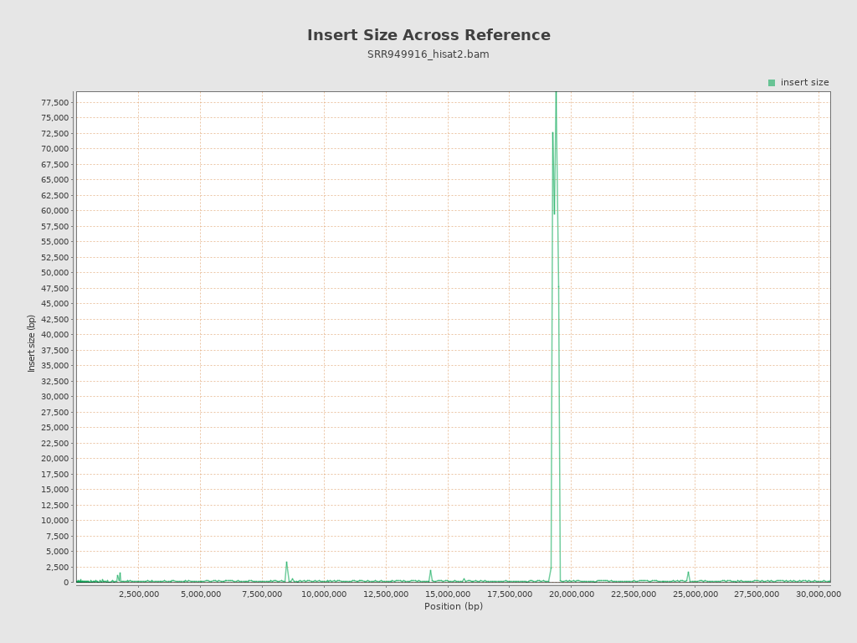
Task: Click the 'Position (bp)' axis label
Action: pyautogui.click(x=454, y=606)
